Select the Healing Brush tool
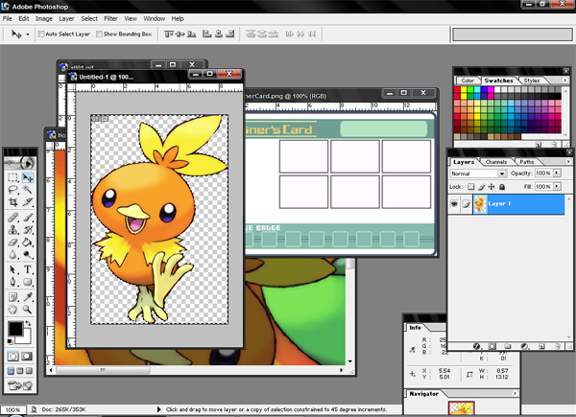576x417 pixels. [13, 218]
